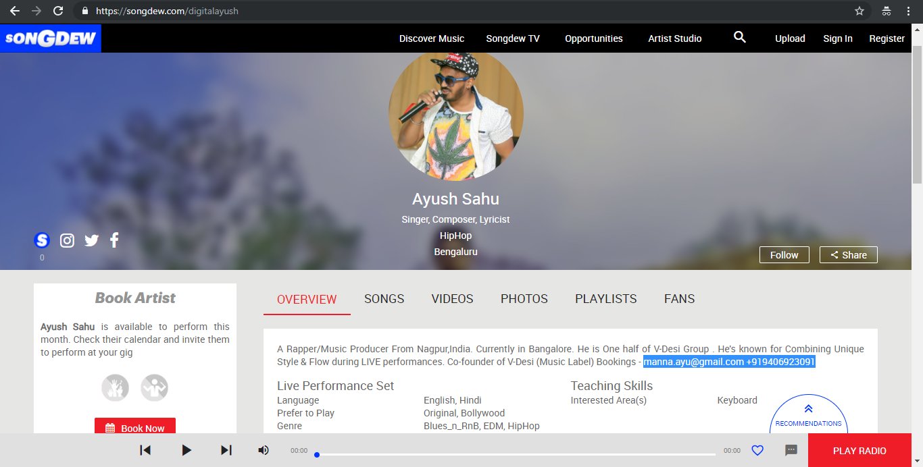Viewport: 923px width, 467px height.
Task: Mute the player volume
Action: point(264,450)
